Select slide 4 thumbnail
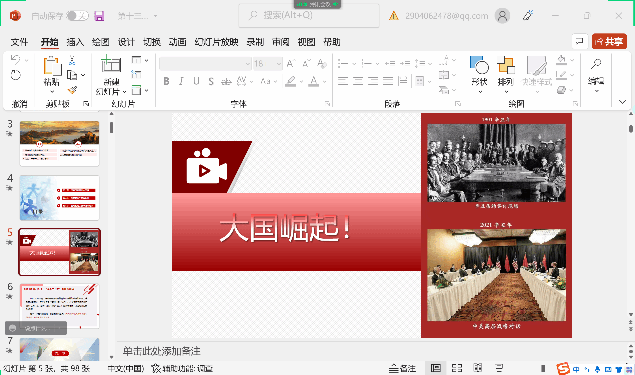635x375 pixels. (x=59, y=198)
